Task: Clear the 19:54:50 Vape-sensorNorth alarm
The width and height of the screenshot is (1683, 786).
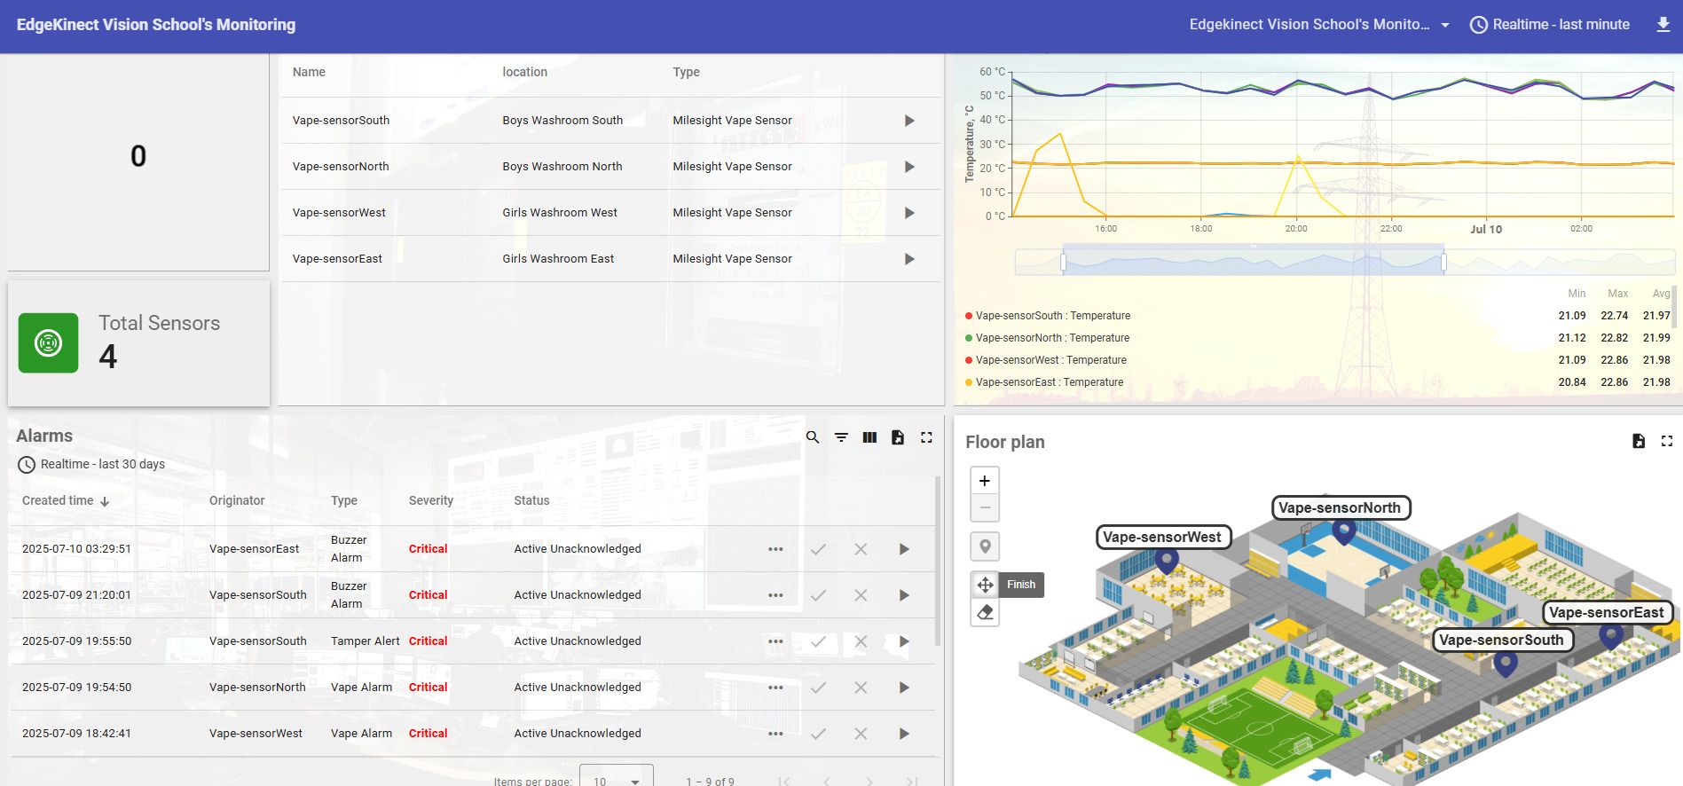Action: tap(861, 688)
